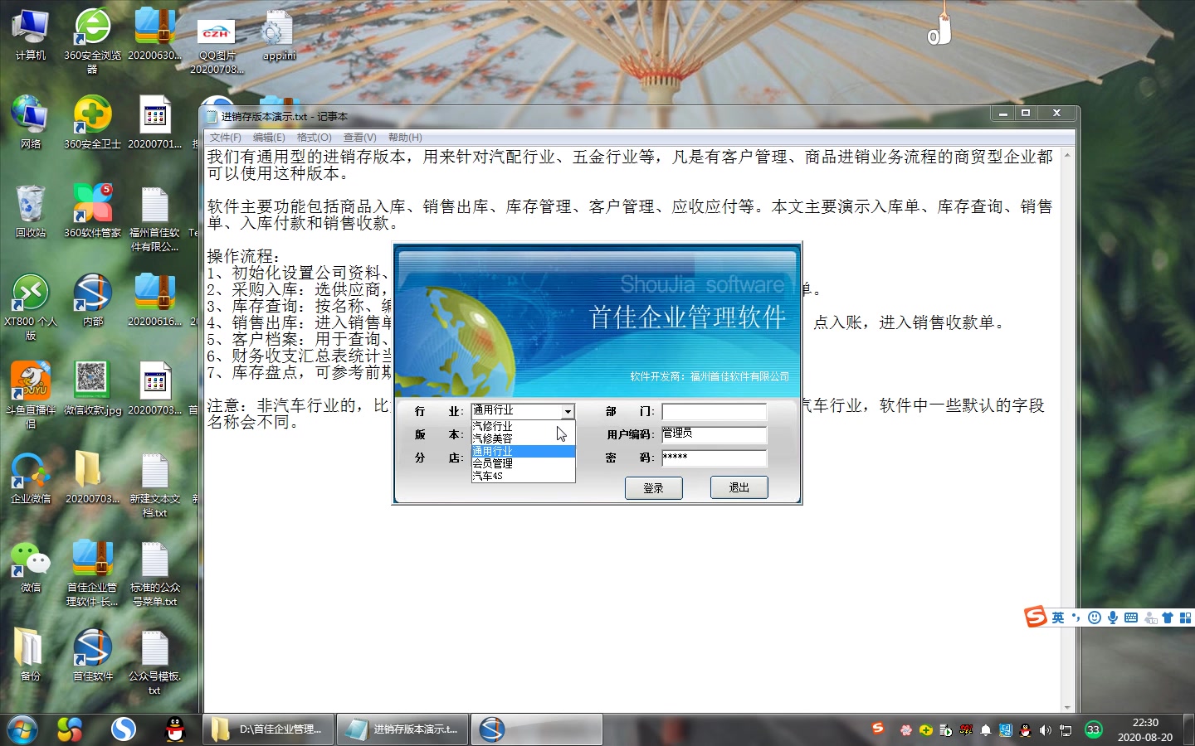The width and height of the screenshot is (1195, 746).
Task: Open the XT800 个人版 desktop icon
Action: point(31,307)
